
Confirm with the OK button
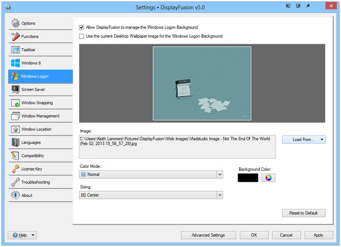coord(254,235)
